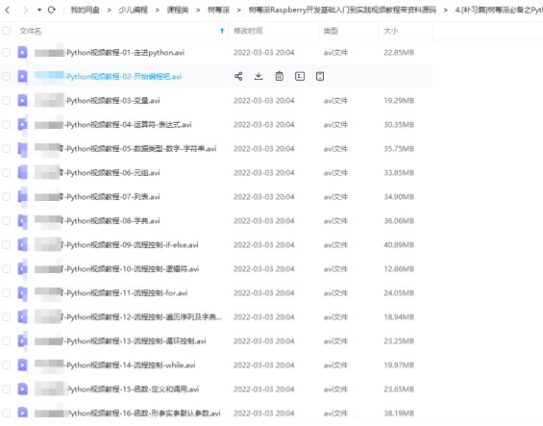The width and height of the screenshot is (543, 426).
Task: Select checkbox for 14-流程控制-while.avi
Action: pos(6,365)
